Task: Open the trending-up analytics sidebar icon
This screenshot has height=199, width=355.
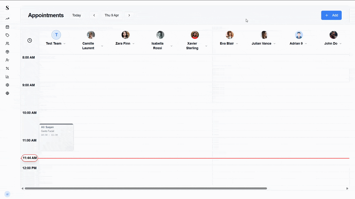Action: pos(7,19)
